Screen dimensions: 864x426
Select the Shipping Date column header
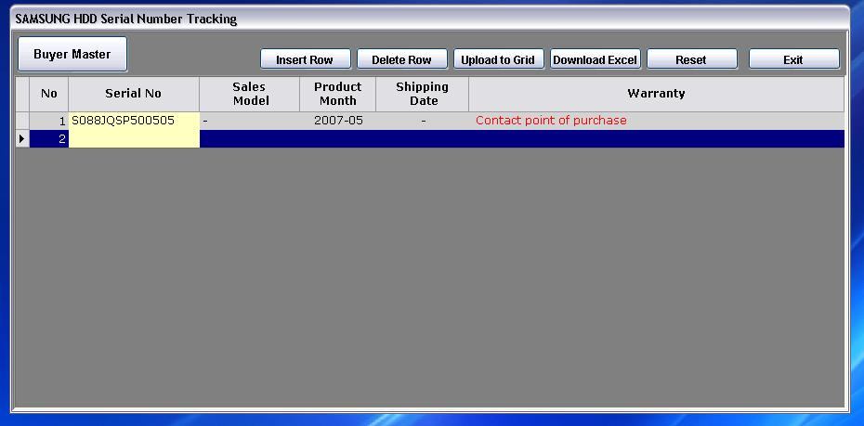[423, 94]
